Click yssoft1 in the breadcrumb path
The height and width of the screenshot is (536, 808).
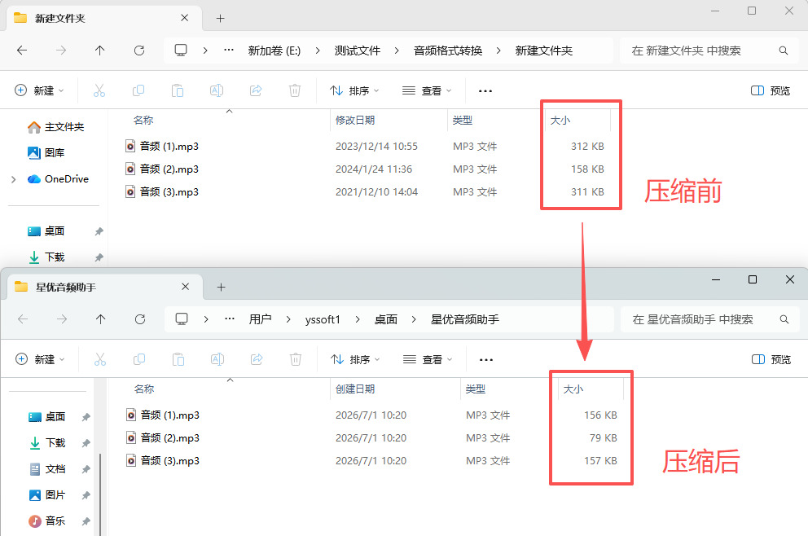click(x=323, y=319)
